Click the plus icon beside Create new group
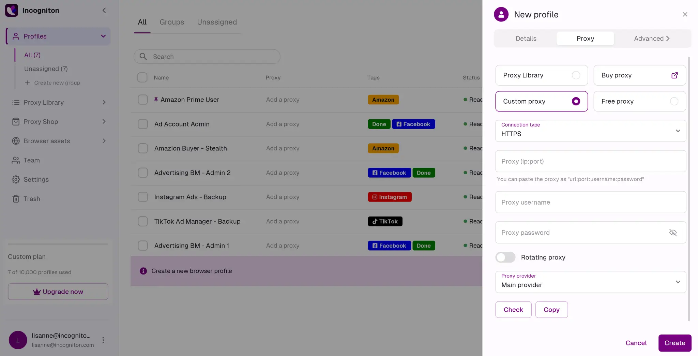This screenshot has height=356, width=698. 27,83
